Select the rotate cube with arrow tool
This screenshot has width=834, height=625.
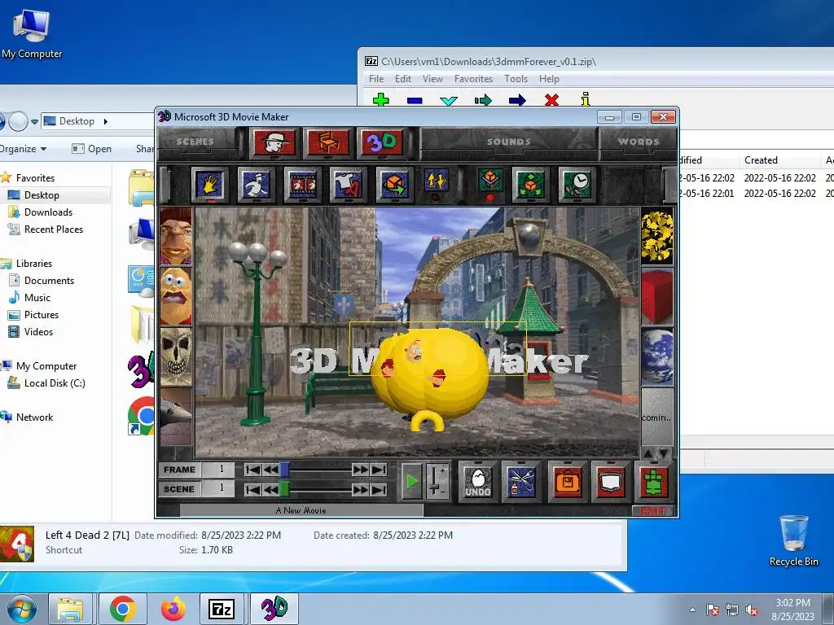(394, 185)
